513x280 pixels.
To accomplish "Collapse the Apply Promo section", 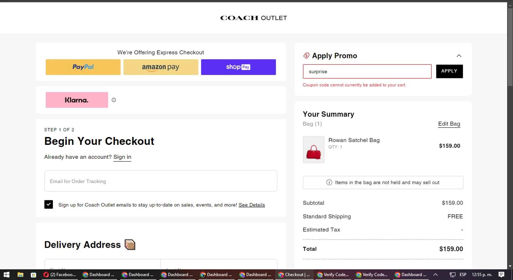I will pos(459,56).
